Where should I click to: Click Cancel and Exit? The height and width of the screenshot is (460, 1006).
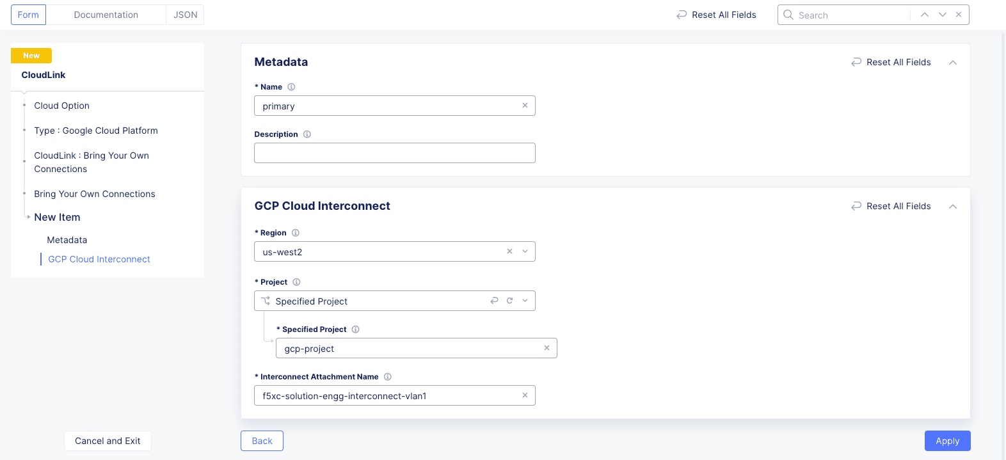click(108, 441)
